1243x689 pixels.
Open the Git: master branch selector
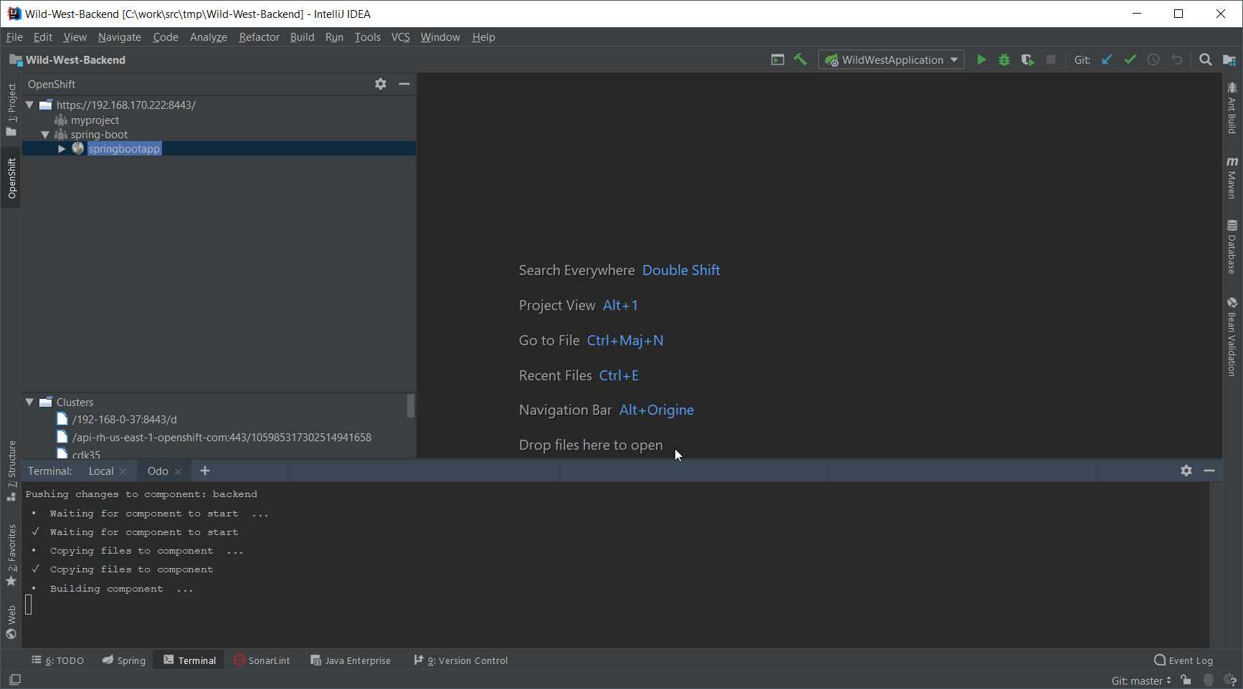1141,680
